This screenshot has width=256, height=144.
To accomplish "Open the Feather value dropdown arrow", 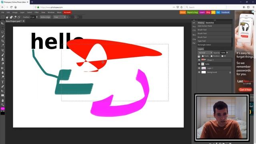I will [x=37, y=17].
